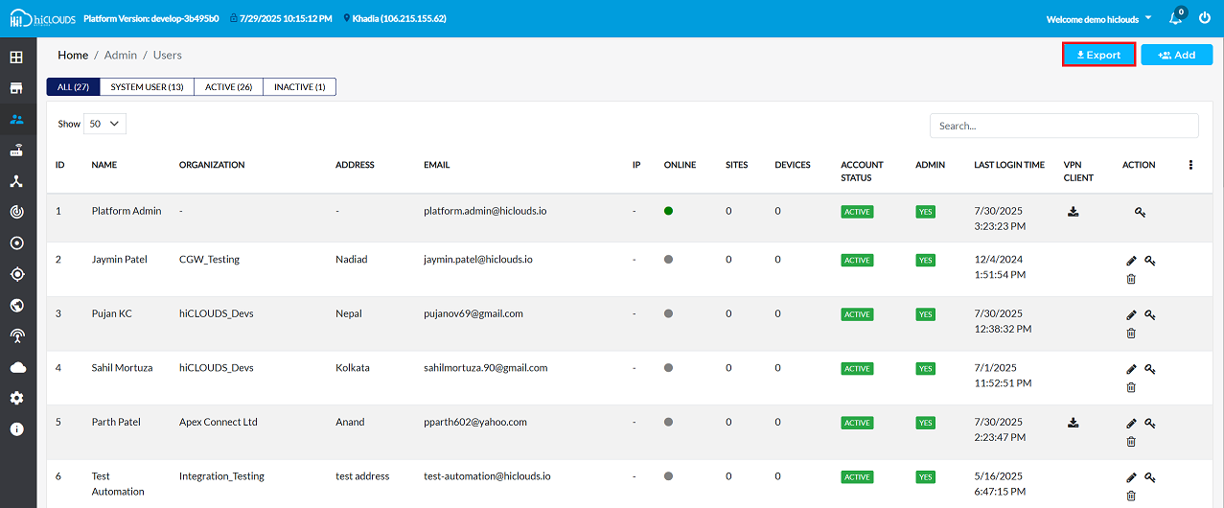Open the settings gear in sidebar

pyautogui.click(x=16, y=398)
